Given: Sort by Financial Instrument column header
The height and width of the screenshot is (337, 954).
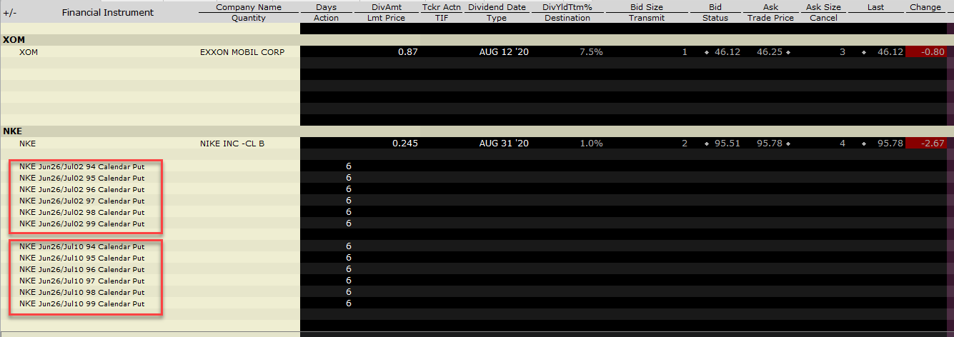Looking at the screenshot, I should click(x=107, y=12).
